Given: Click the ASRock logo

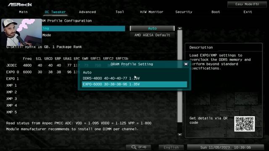Looking at the screenshot, I should (20, 5).
